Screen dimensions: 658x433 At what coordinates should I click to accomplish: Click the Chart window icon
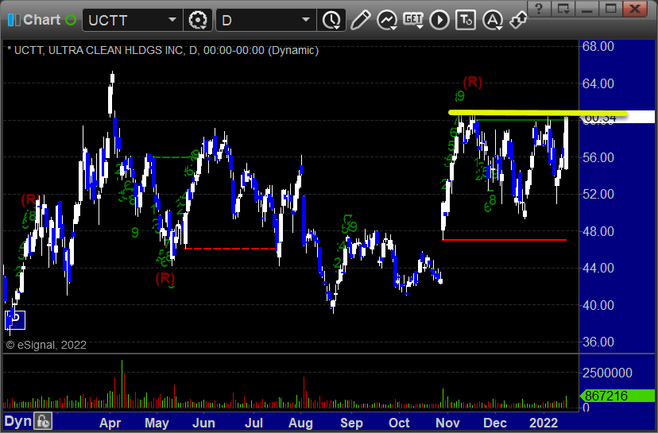point(14,20)
